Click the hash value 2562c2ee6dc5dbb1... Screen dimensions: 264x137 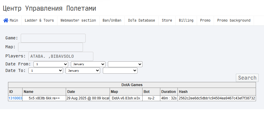point(217,98)
